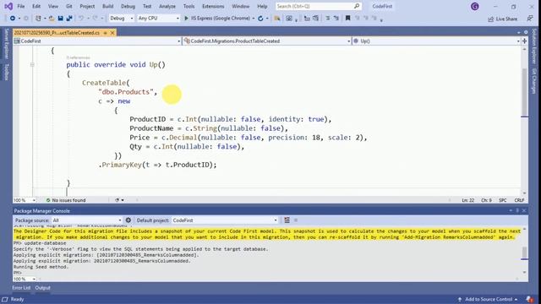Start debugging with IIS Express play icon

point(186,19)
